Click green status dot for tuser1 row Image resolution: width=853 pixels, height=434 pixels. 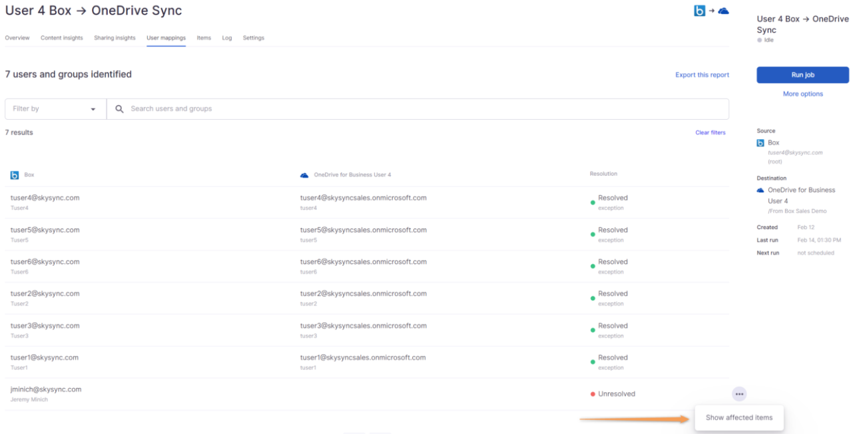point(593,362)
